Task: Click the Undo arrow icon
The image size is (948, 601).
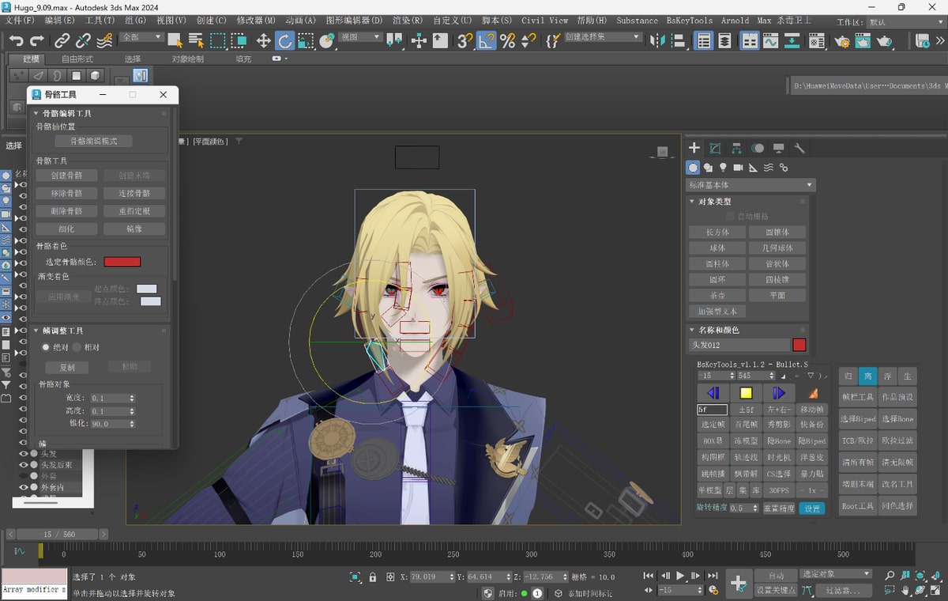Action: pyautogui.click(x=16, y=40)
